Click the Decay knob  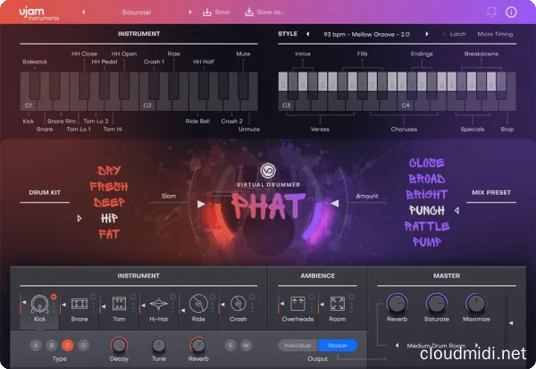tap(119, 345)
